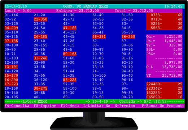Click the Tr.= 319.00 value
This screenshot has width=188, height=130.
point(164,45)
